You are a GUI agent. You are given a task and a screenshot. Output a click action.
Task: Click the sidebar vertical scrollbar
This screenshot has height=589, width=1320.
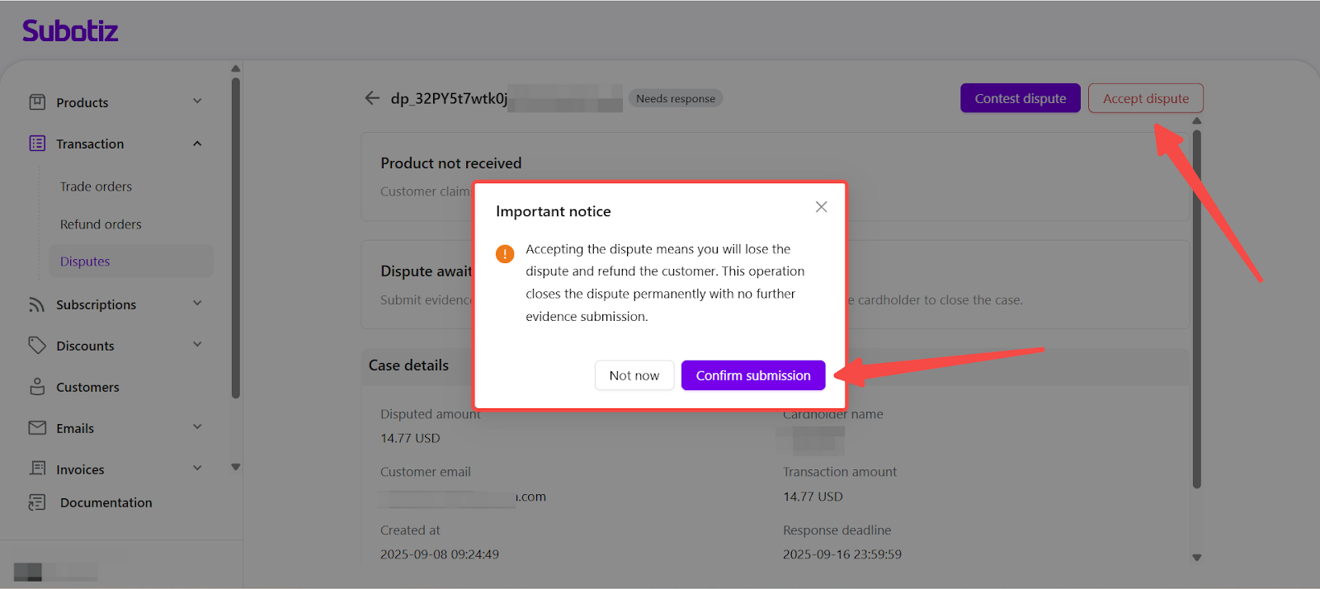coord(236,239)
